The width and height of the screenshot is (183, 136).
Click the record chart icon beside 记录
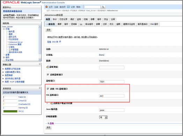tap(68, 7)
